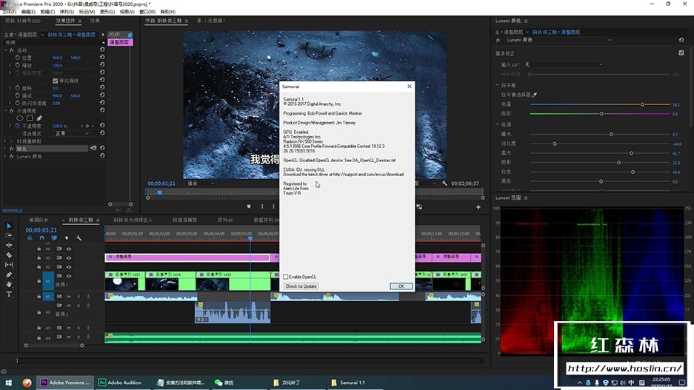Click the white balance eyedropper
The height and width of the screenshot is (390, 694).
[535, 95]
